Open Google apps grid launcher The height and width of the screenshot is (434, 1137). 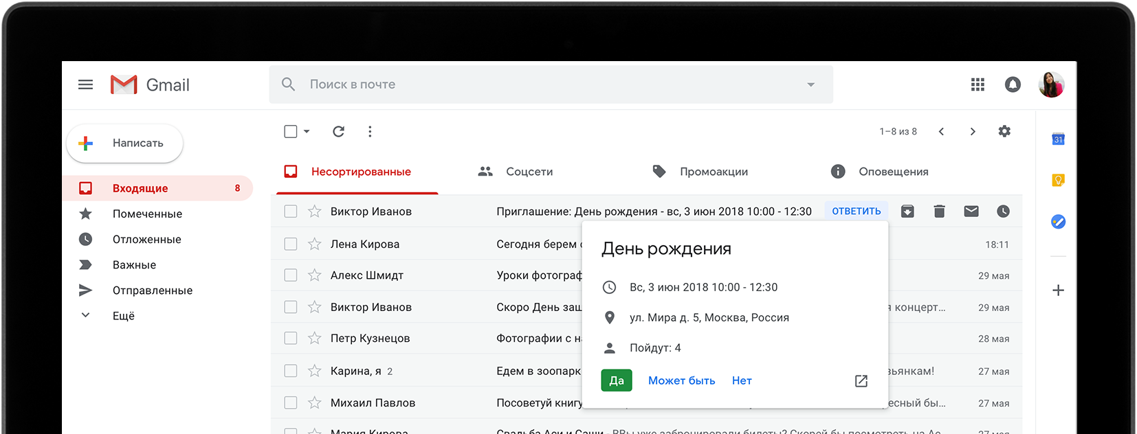point(978,84)
